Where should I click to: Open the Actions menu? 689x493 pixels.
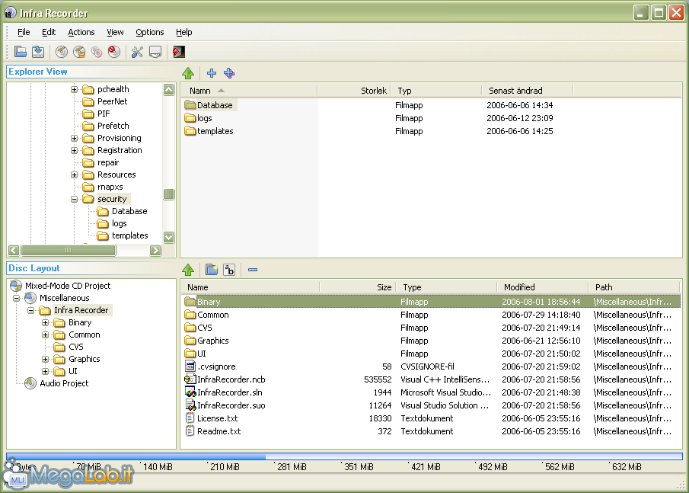pyautogui.click(x=81, y=32)
